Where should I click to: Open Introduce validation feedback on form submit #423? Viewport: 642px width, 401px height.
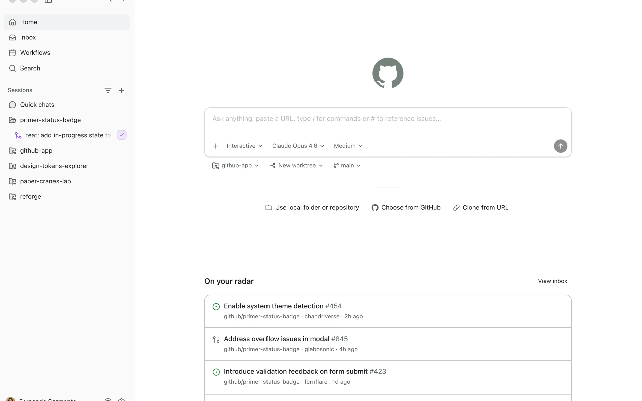coord(388,377)
